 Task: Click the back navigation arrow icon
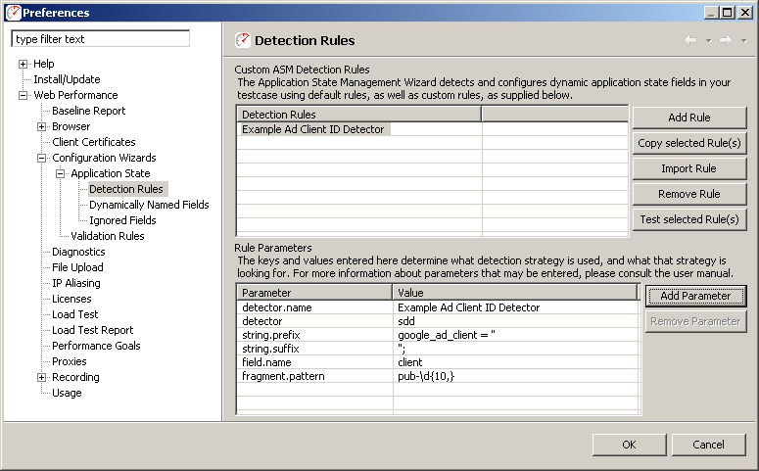[690, 40]
